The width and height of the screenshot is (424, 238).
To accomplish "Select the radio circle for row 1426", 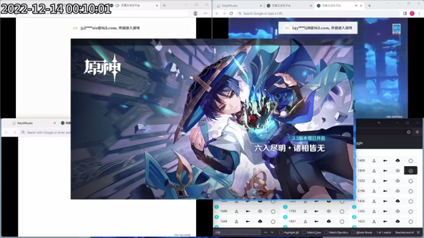I will [x=410, y=202].
